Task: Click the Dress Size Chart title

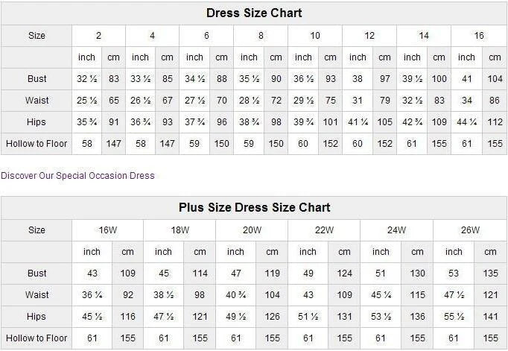Action: pyautogui.click(x=254, y=13)
